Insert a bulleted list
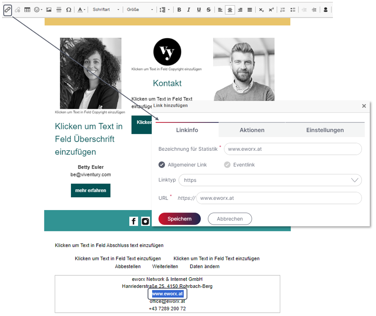 pyautogui.click(x=293, y=10)
